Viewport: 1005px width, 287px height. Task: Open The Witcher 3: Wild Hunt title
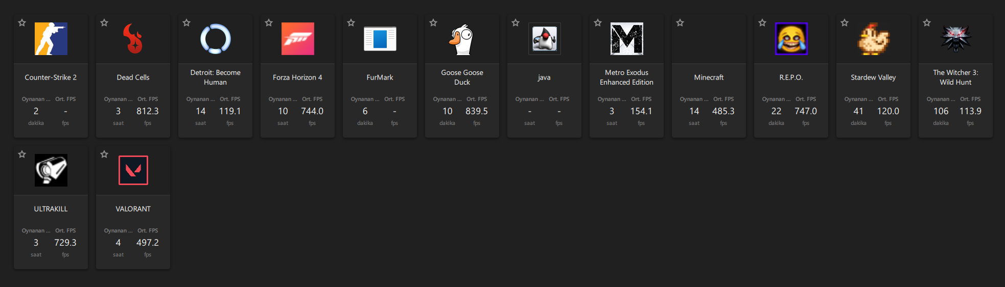pyautogui.click(x=956, y=77)
